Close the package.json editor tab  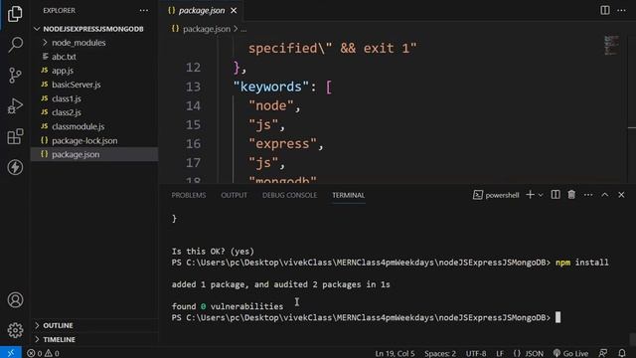point(234,11)
